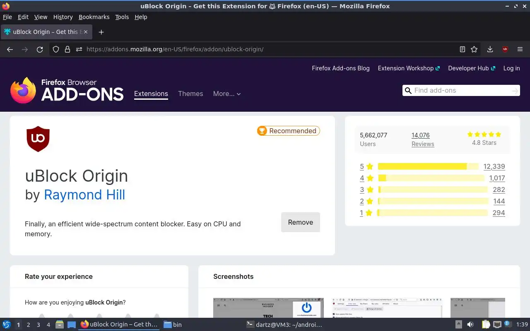Go back using the browser back arrow
The height and width of the screenshot is (331, 530).
tap(10, 49)
